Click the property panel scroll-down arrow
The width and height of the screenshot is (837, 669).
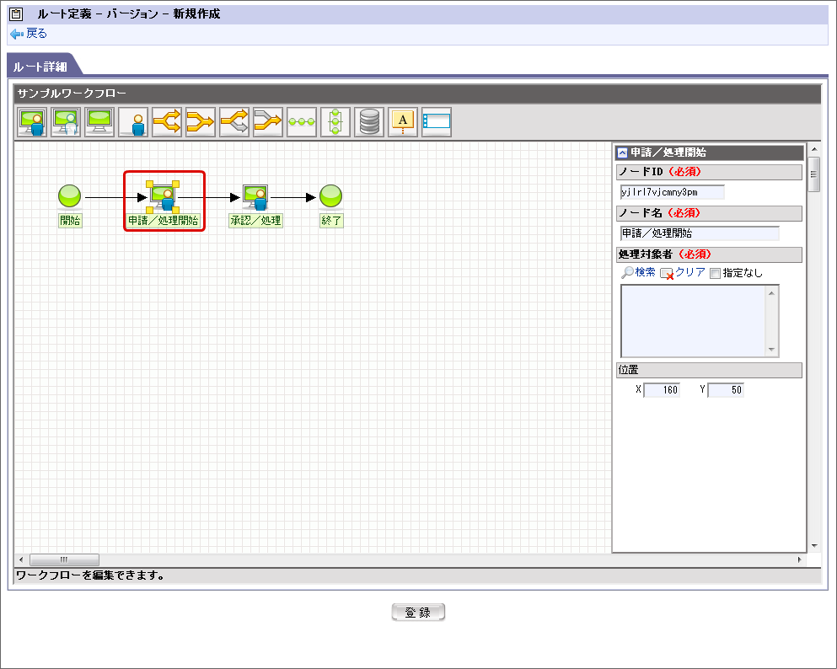click(x=814, y=545)
